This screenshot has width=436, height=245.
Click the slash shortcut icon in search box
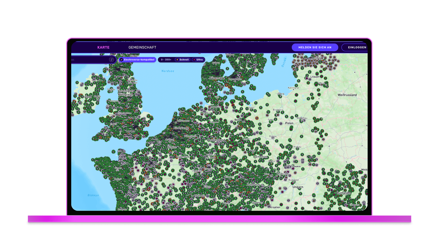(112, 60)
